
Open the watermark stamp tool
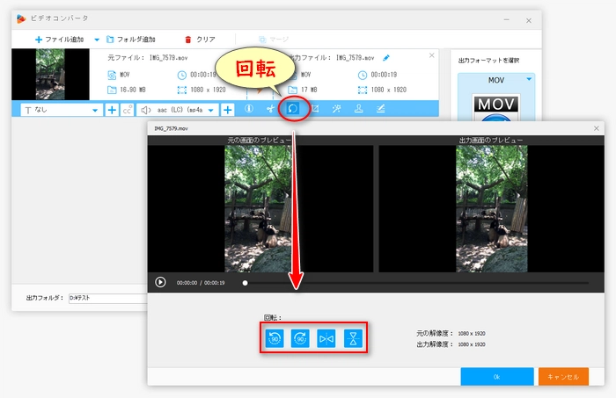(359, 110)
